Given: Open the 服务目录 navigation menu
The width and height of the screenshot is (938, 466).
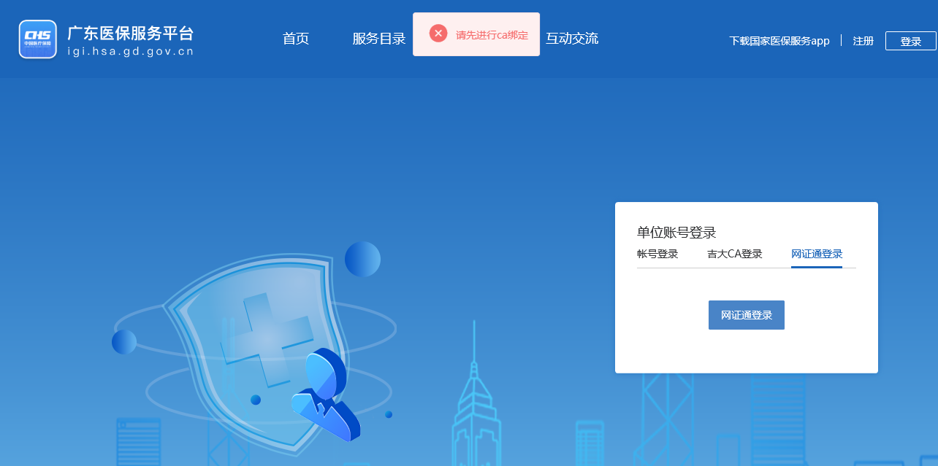Looking at the screenshot, I should (x=378, y=39).
